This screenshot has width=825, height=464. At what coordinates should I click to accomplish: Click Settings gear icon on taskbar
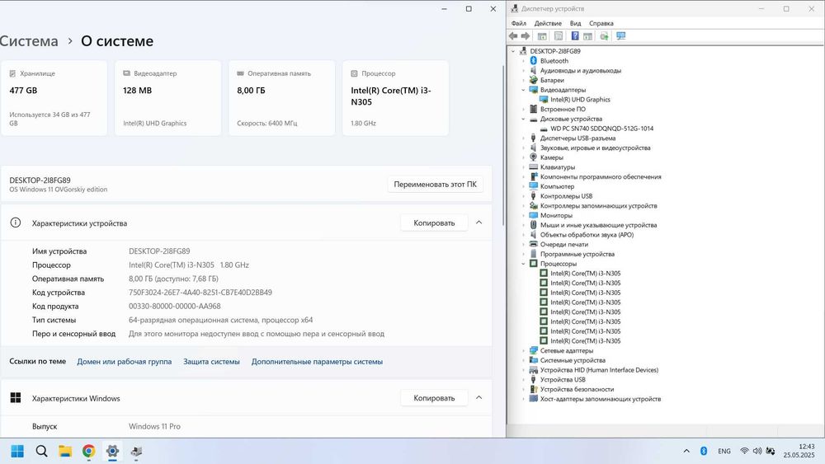click(x=112, y=451)
